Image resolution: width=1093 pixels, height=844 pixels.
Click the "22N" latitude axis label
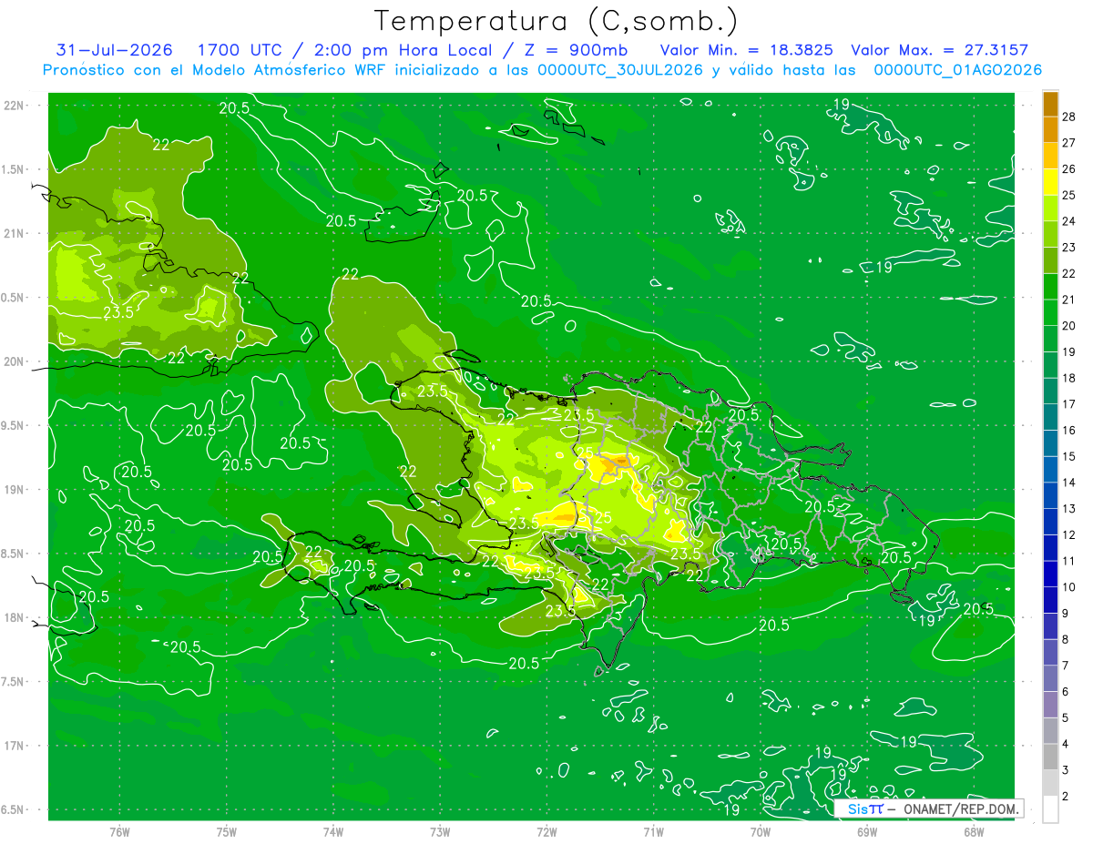(x=15, y=106)
